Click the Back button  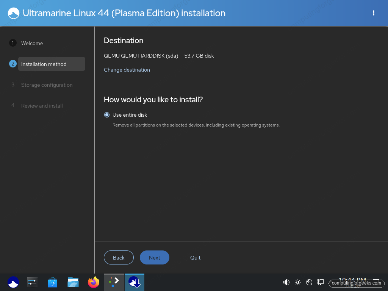pos(119,258)
